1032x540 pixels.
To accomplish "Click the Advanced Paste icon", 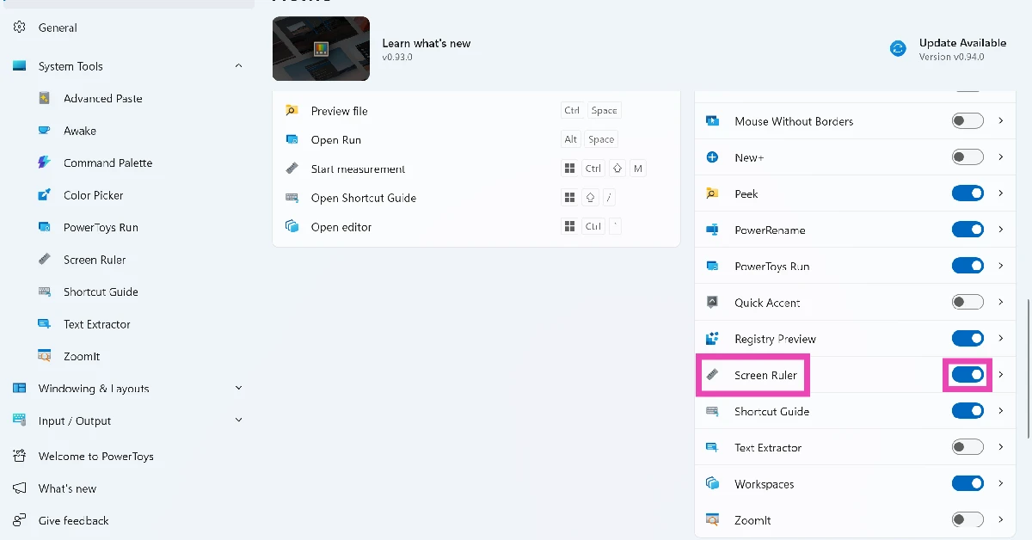I will [45, 98].
